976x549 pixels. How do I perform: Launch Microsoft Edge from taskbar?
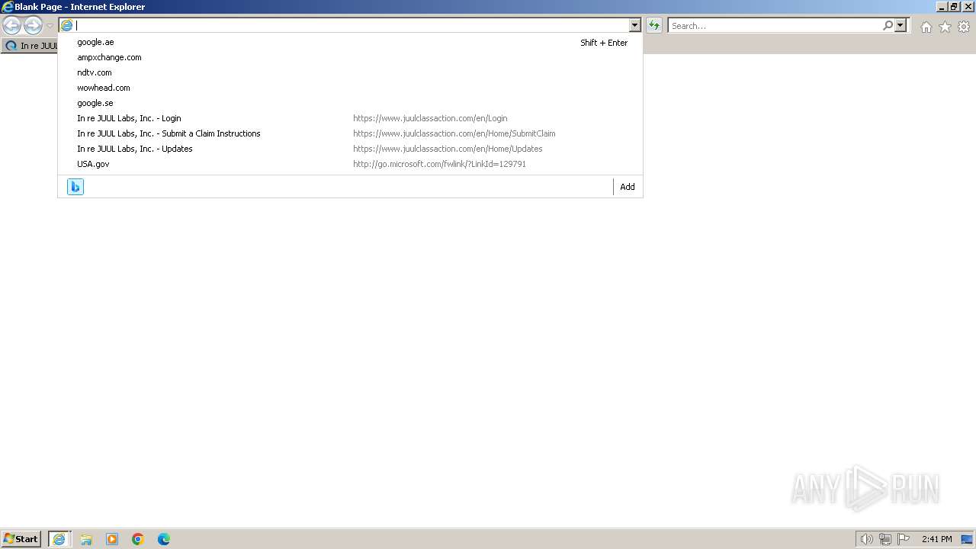coord(164,539)
